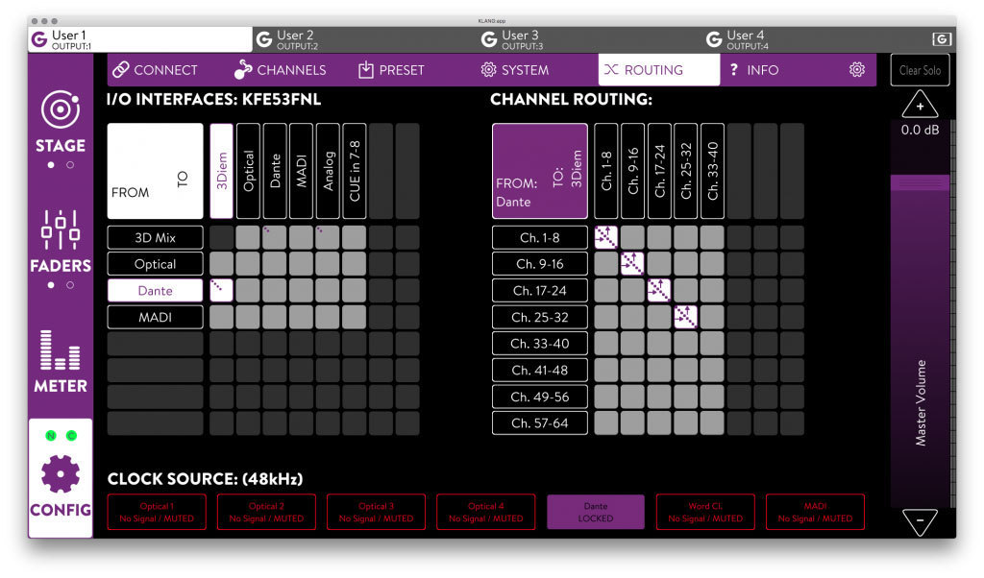Image resolution: width=984 pixels, height=578 pixels.
Task: Select the Ch. 17-24 destination column header
Action: pyautogui.click(x=659, y=171)
